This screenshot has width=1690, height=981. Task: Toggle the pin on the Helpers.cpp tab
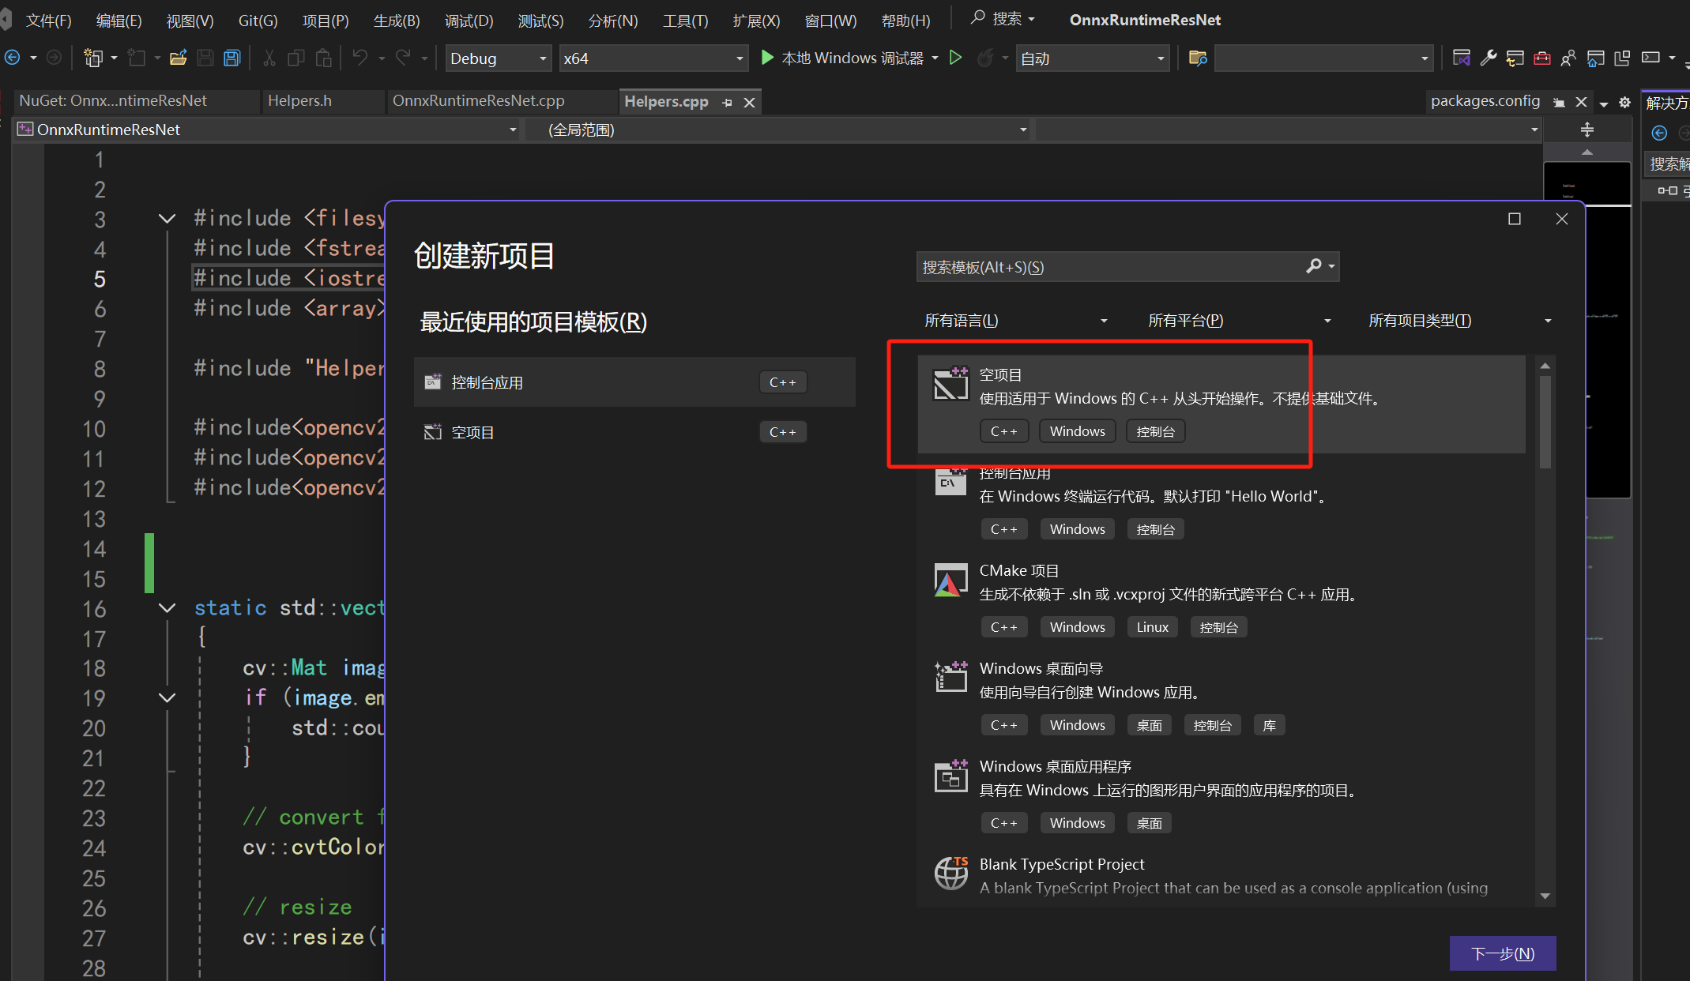pos(728,102)
